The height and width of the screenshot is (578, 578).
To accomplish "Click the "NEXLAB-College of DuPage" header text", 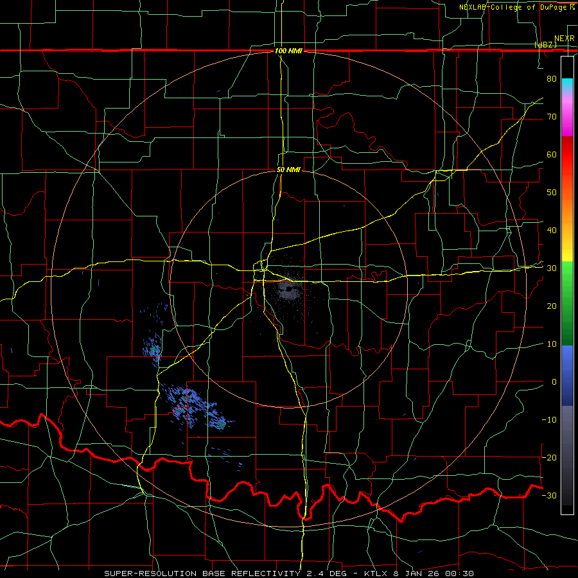I will (x=512, y=7).
